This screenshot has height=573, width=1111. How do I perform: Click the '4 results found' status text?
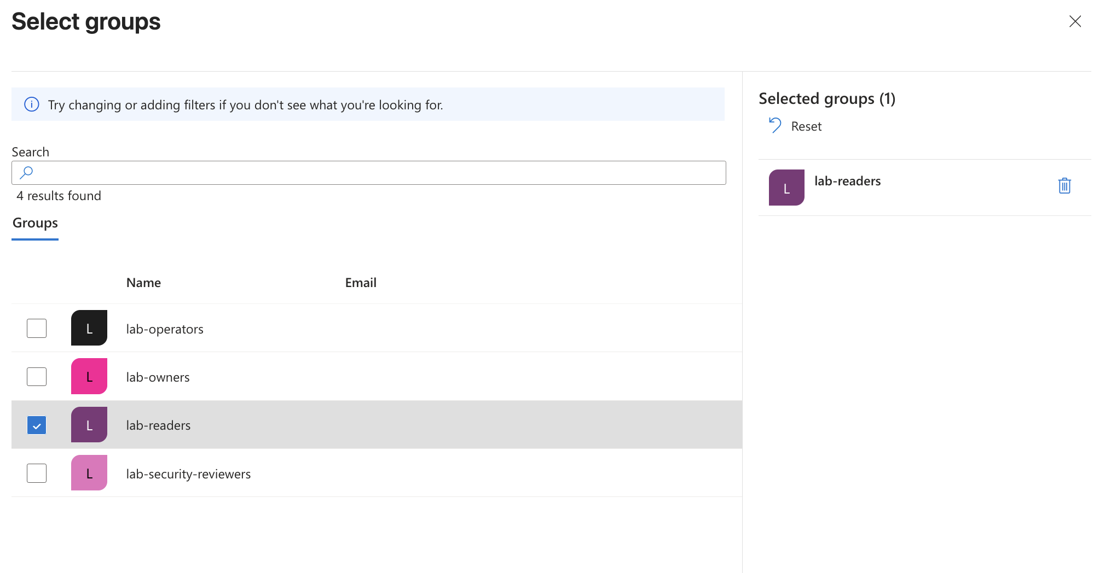[x=59, y=196]
